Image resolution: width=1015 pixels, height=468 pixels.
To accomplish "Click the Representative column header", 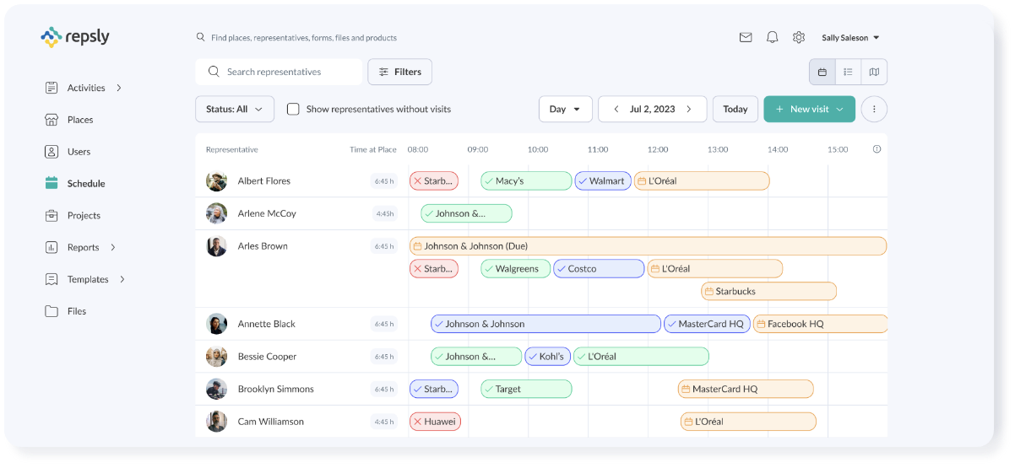I will point(232,149).
